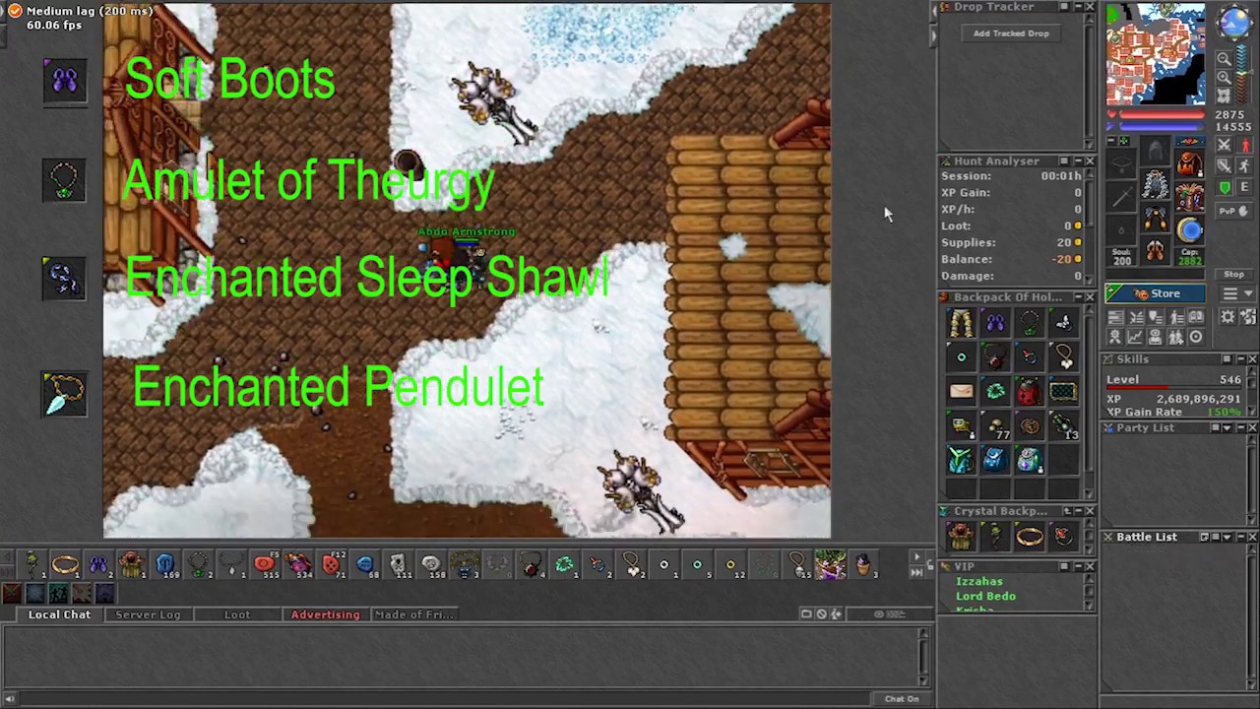This screenshot has height=709, width=1260.
Task: Switch to Local Chat tab
Action: tap(59, 614)
